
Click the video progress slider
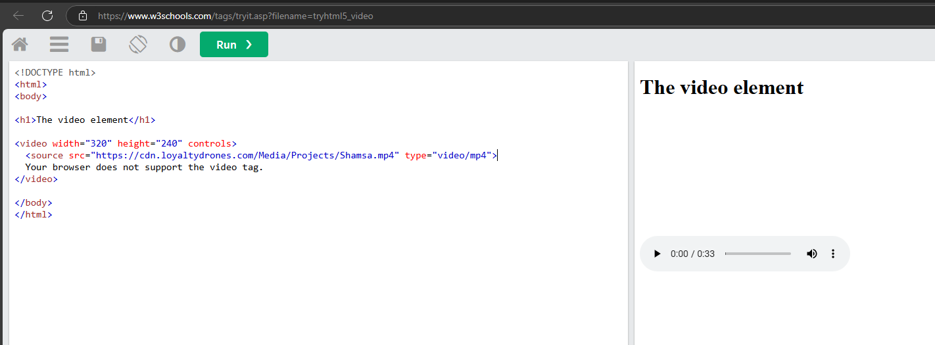point(758,254)
